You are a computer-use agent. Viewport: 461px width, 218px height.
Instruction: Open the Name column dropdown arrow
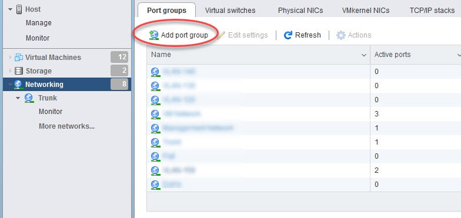coord(364,55)
